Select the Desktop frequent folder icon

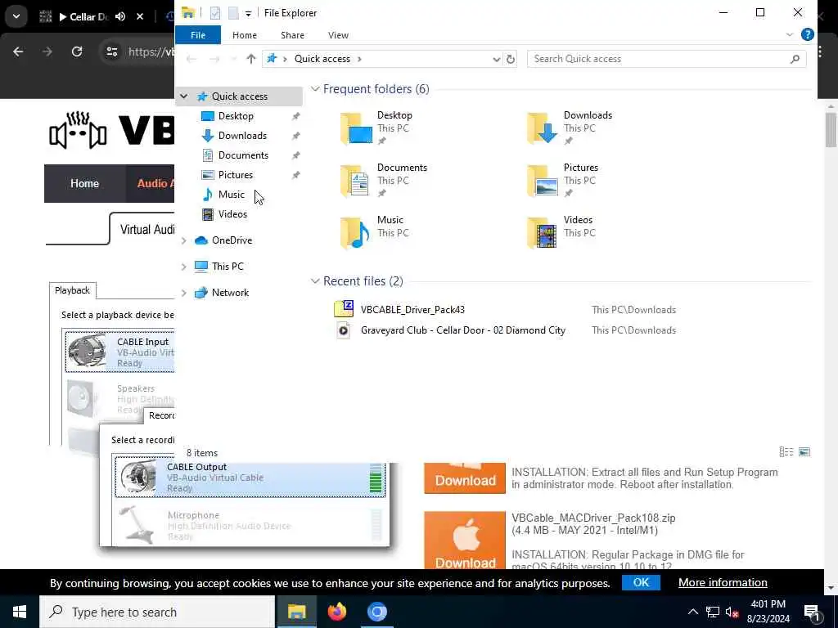(357, 128)
